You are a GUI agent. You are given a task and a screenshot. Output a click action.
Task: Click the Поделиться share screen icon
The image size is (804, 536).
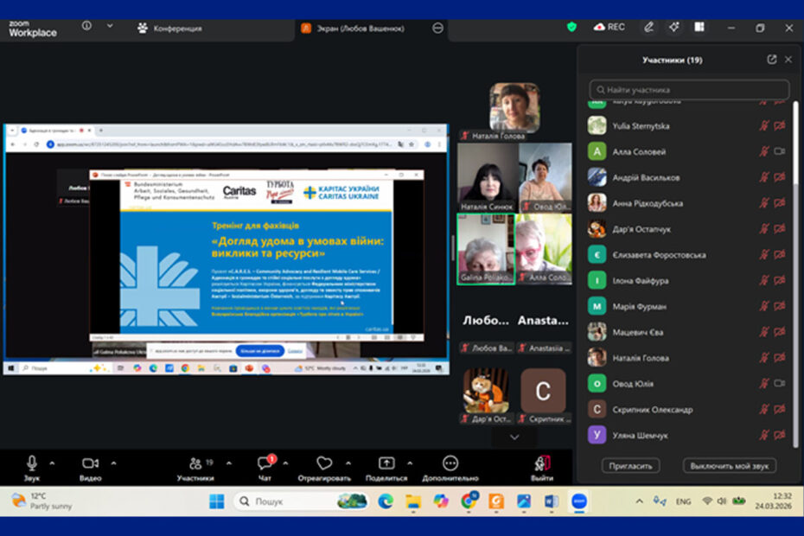[x=386, y=463]
